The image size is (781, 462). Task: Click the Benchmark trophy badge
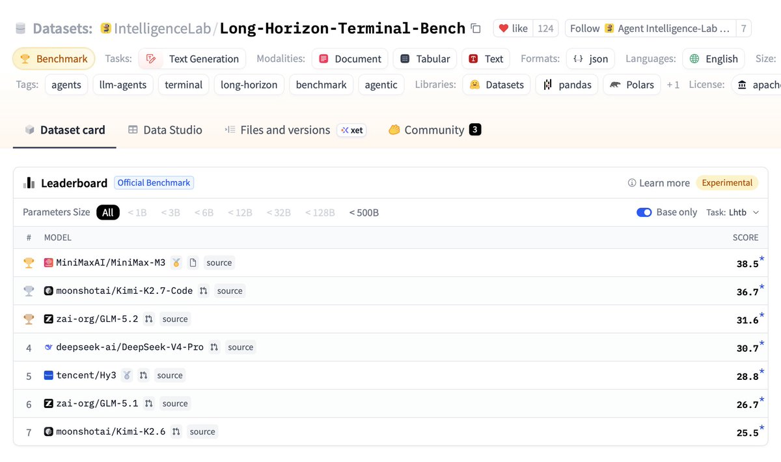click(x=54, y=59)
